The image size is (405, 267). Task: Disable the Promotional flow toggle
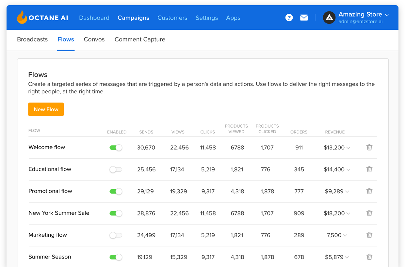click(116, 191)
